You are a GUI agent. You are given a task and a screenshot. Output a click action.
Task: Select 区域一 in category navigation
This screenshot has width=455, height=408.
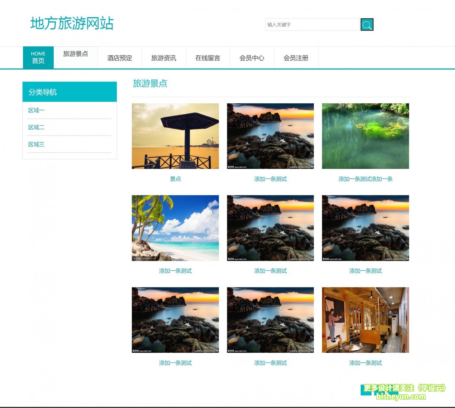point(36,110)
